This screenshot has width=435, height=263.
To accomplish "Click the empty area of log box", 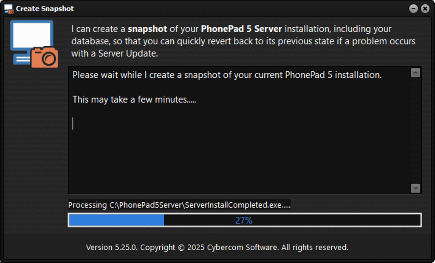I will tap(239, 161).
